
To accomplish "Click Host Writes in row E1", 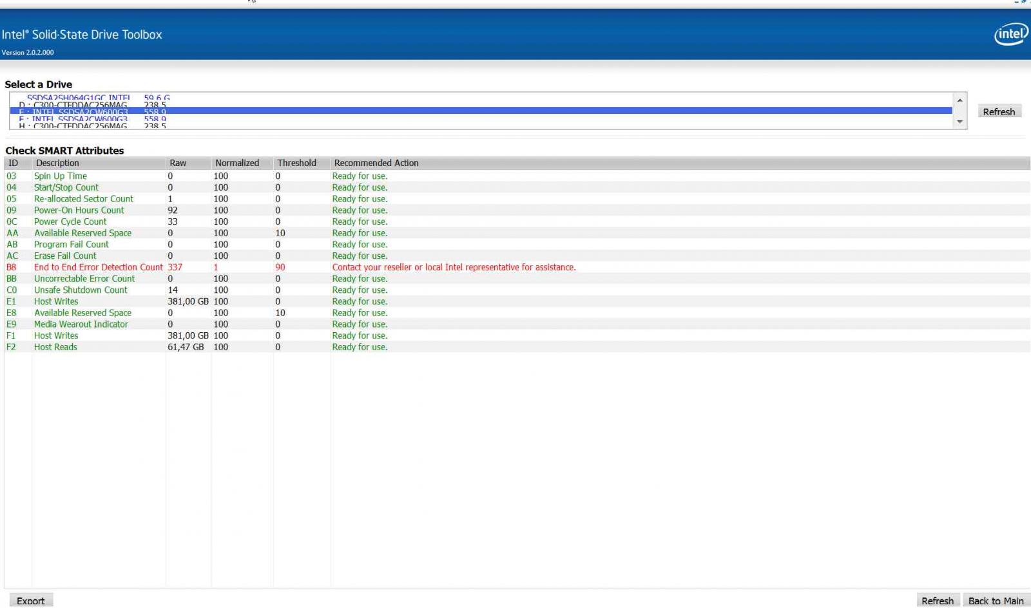I will [56, 301].
